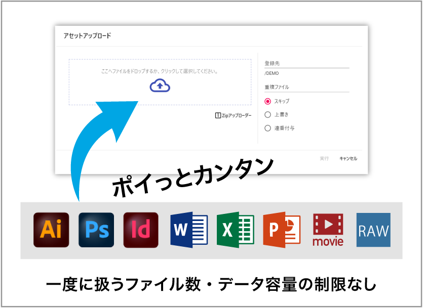Click the Adobe Illustrator Ai icon
This screenshot has height=308, width=423.
(51, 230)
